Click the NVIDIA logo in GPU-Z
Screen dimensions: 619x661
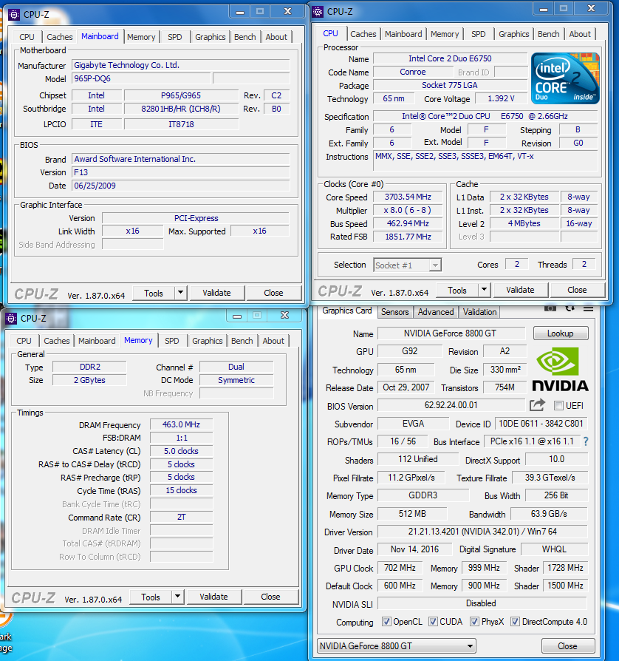pyautogui.click(x=560, y=369)
